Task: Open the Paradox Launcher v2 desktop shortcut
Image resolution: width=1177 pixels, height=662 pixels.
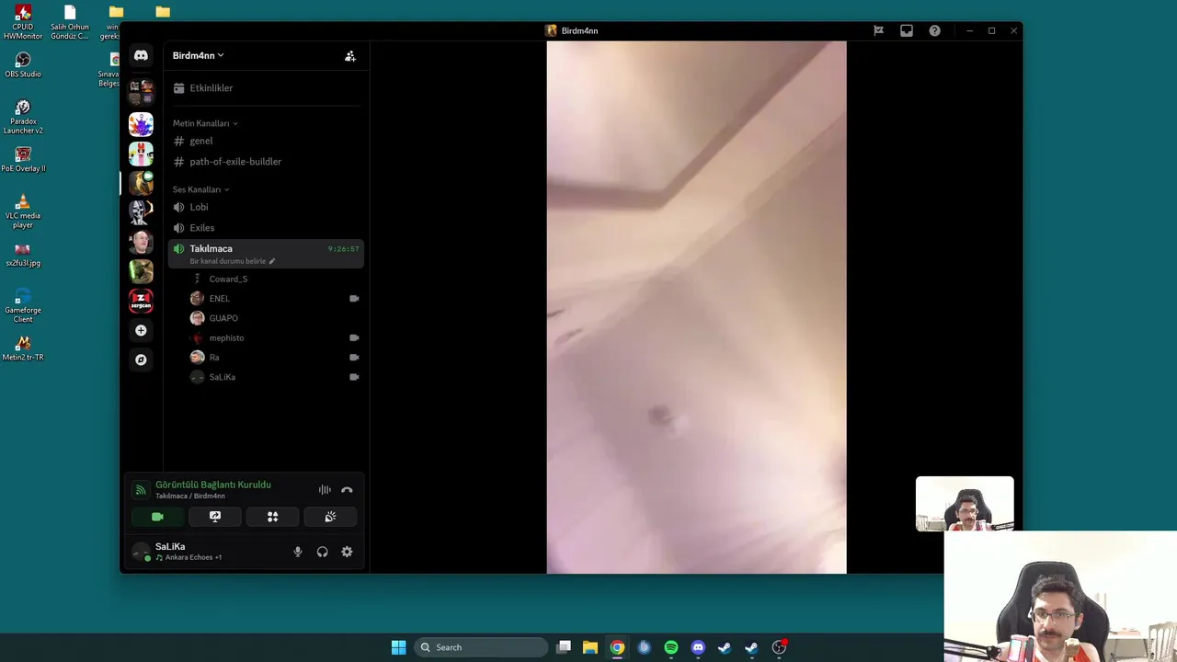Action: click(x=23, y=117)
